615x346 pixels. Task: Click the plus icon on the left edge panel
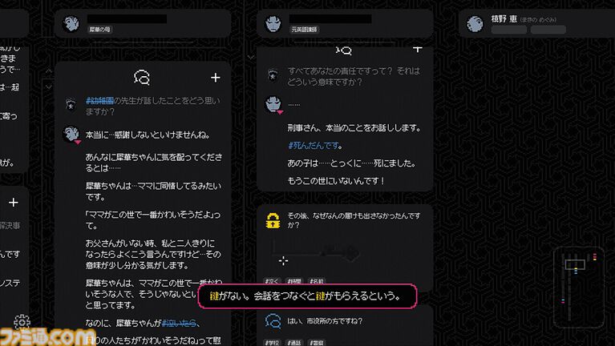(x=14, y=202)
